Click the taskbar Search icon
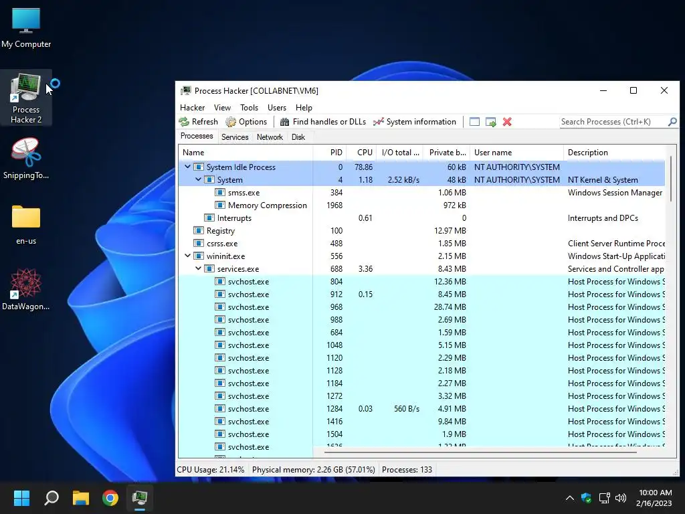685x514 pixels. point(52,498)
